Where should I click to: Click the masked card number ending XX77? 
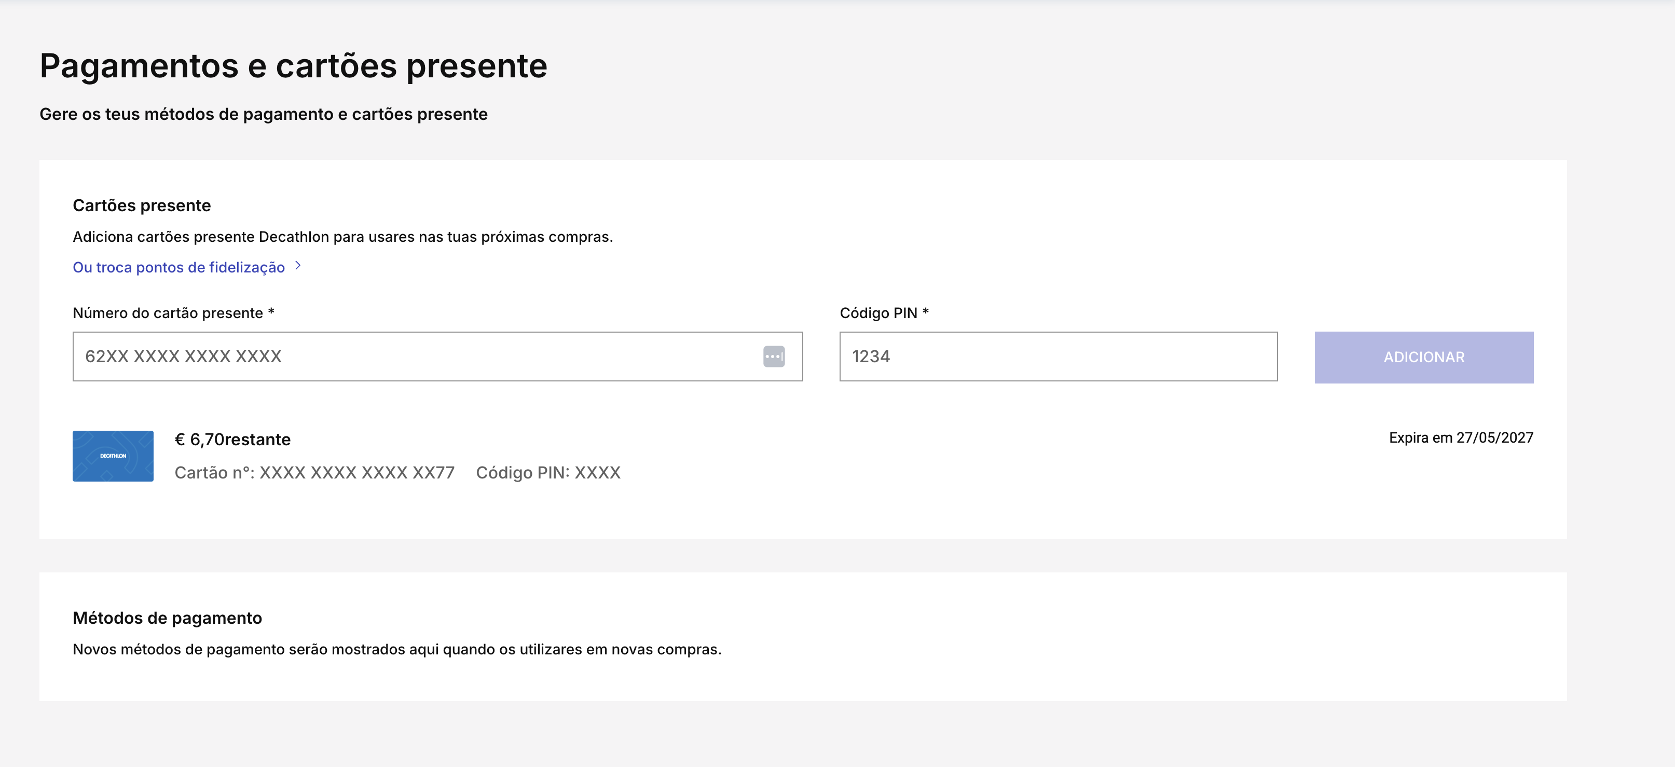pyautogui.click(x=314, y=473)
